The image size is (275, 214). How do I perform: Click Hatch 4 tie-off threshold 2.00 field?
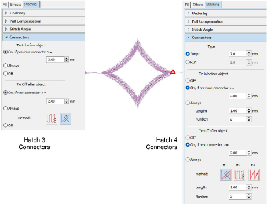[x=238, y=153]
